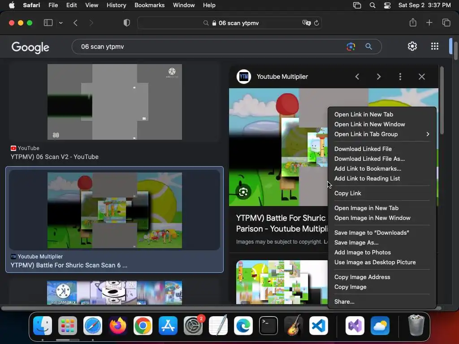Go back using Safari's back arrow
Viewport: 459px width, 344px height.
[75, 23]
